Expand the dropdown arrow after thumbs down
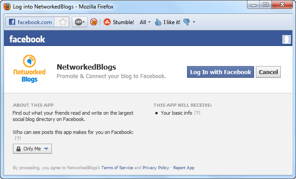 pyautogui.click(x=194, y=22)
